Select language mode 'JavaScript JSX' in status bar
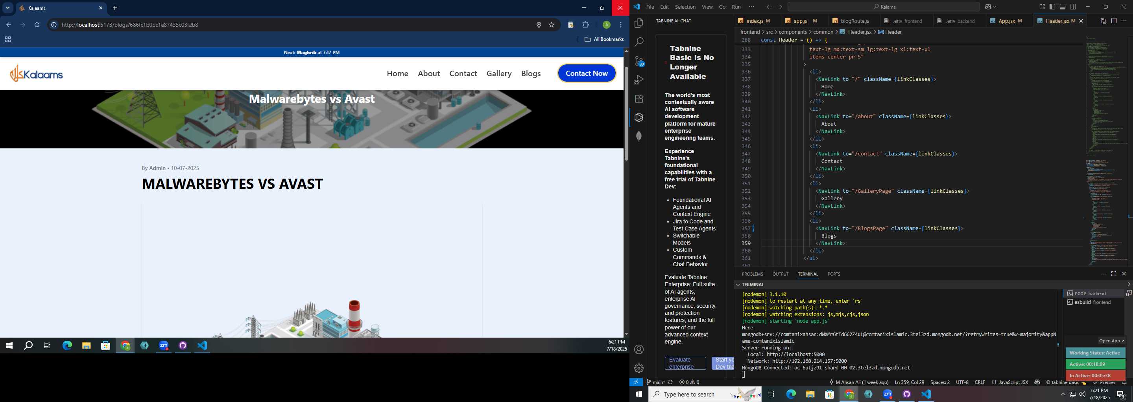This screenshot has height=402, width=1133. [1013, 382]
